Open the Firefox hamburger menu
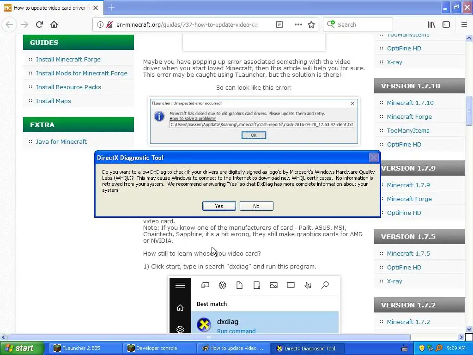473x355 pixels. pyautogui.click(x=464, y=24)
